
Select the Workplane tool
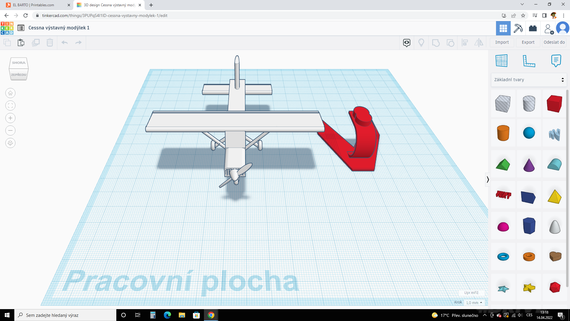pos(501,61)
